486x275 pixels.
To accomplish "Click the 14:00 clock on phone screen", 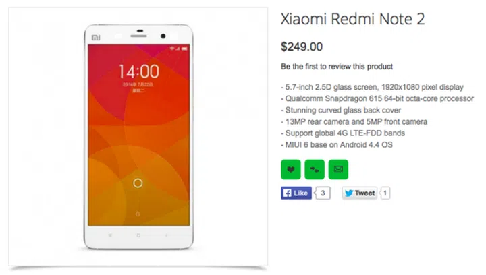I will pyautogui.click(x=139, y=71).
